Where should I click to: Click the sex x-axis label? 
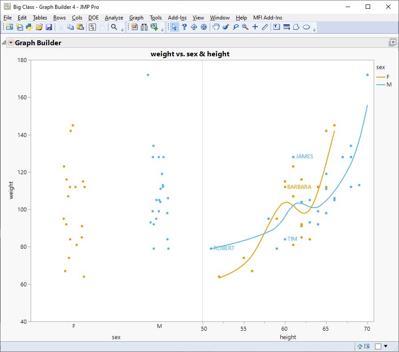(x=116, y=337)
